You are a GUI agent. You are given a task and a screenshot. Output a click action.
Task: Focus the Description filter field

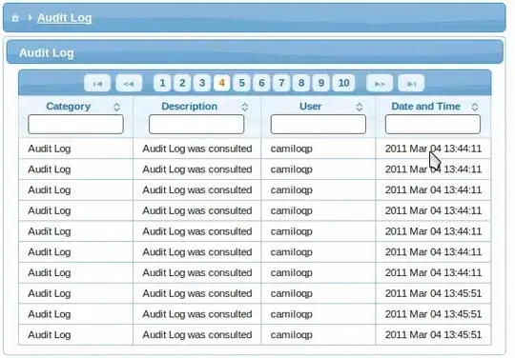click(196, 124)
